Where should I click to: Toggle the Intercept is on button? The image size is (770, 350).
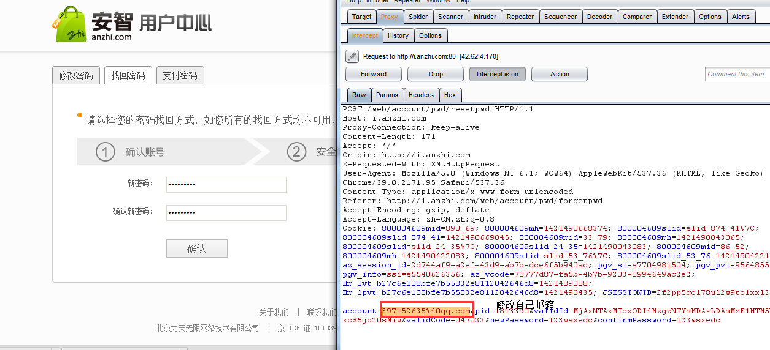coord(498,74)
